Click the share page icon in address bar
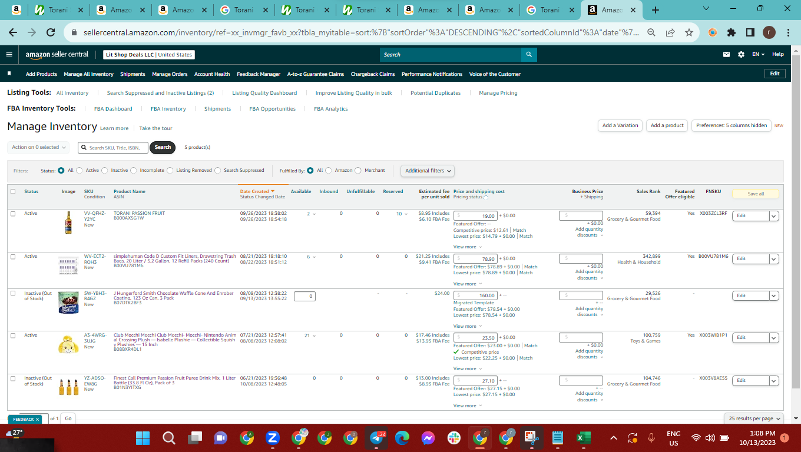Image resolution: width=801 pixels, height=452 pixels. (x=670, y=33)
